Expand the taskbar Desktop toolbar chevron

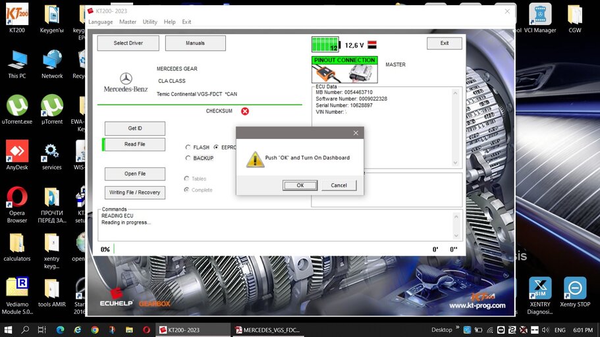pos(457,328)
